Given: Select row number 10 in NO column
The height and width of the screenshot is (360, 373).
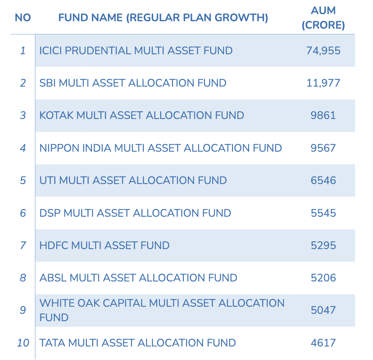Looking at the screenshot, I should (x=23, y=343).
